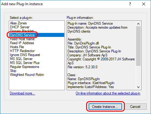Cancel the dialog
The height and width of the screenshot is (114, 151).
(135, 107)
